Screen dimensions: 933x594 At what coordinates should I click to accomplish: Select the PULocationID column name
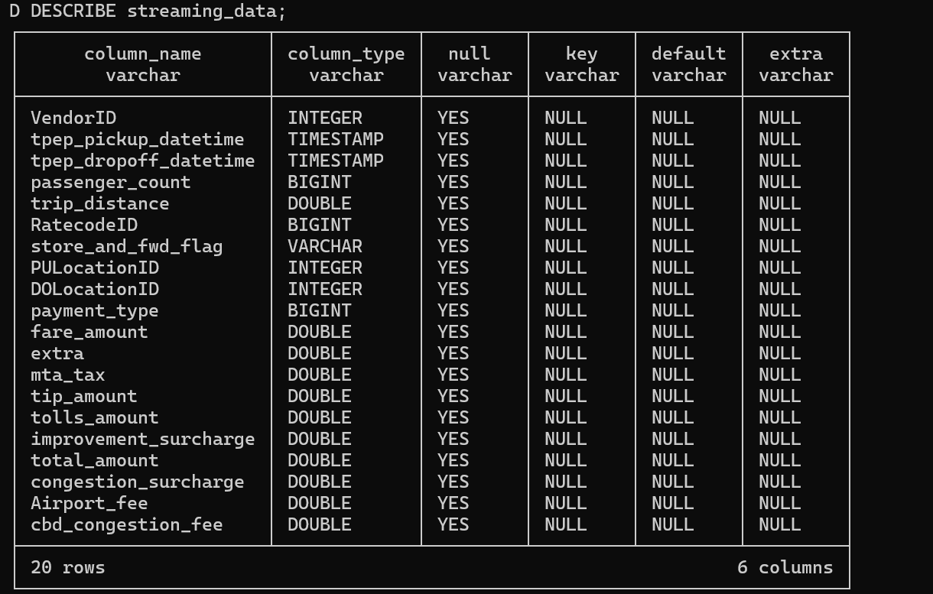95,268
